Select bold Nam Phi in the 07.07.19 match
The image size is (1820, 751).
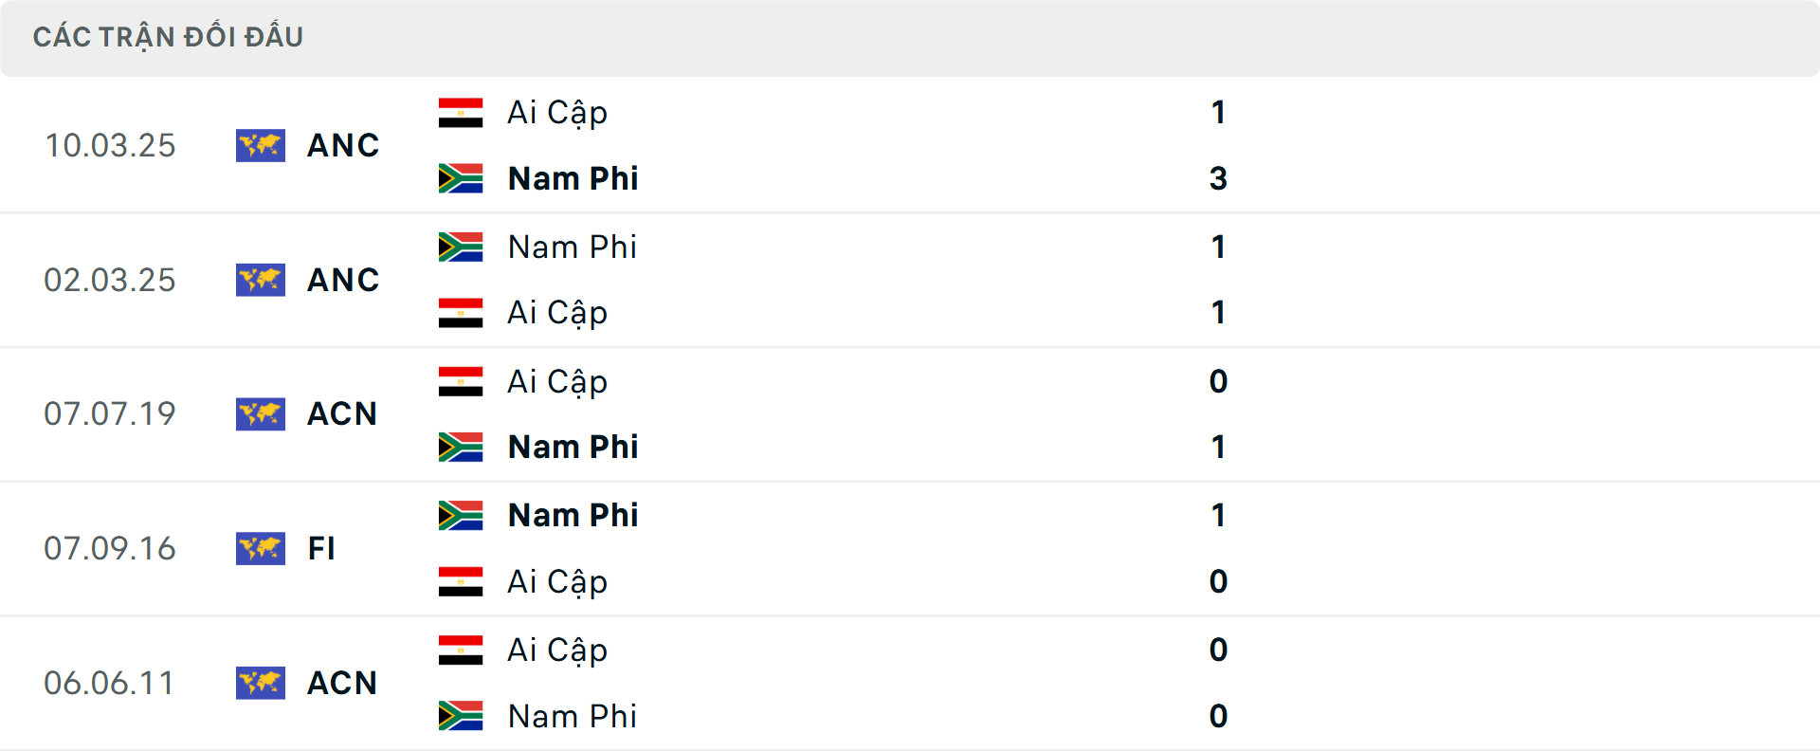click(x=573, y=447)
